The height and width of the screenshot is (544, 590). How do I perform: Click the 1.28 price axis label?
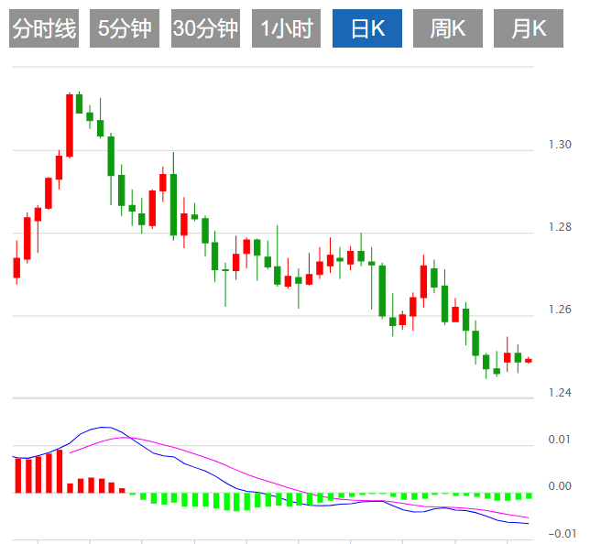click(560, 227)
